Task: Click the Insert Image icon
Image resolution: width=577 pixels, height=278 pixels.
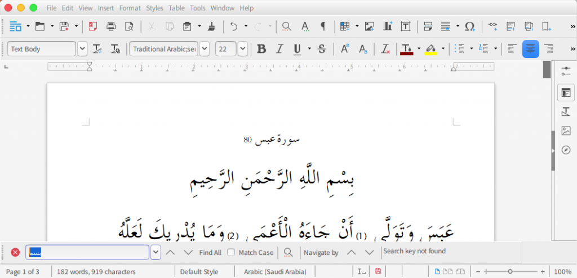Action: pos(369,26)
